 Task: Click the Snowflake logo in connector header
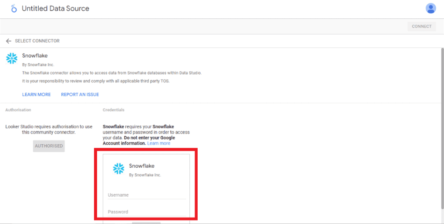click(12, 58)
